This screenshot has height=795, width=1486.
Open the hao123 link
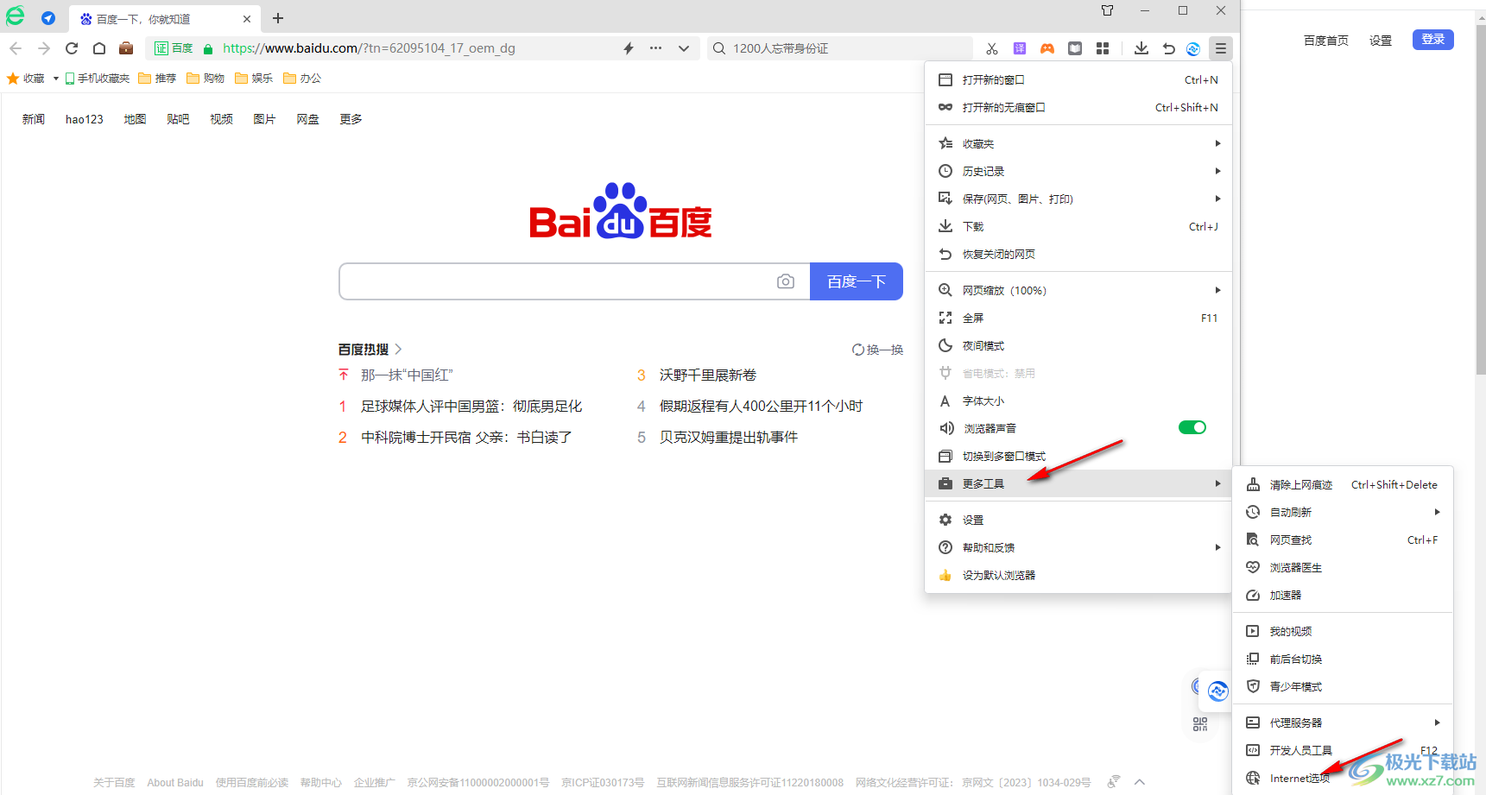tap(85, 119)
